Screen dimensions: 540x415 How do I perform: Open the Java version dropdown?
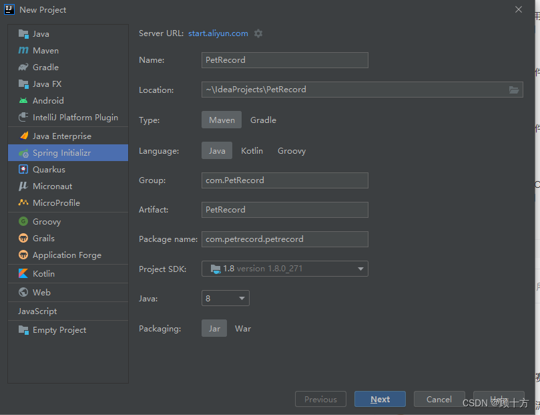[x=225, y=298]
